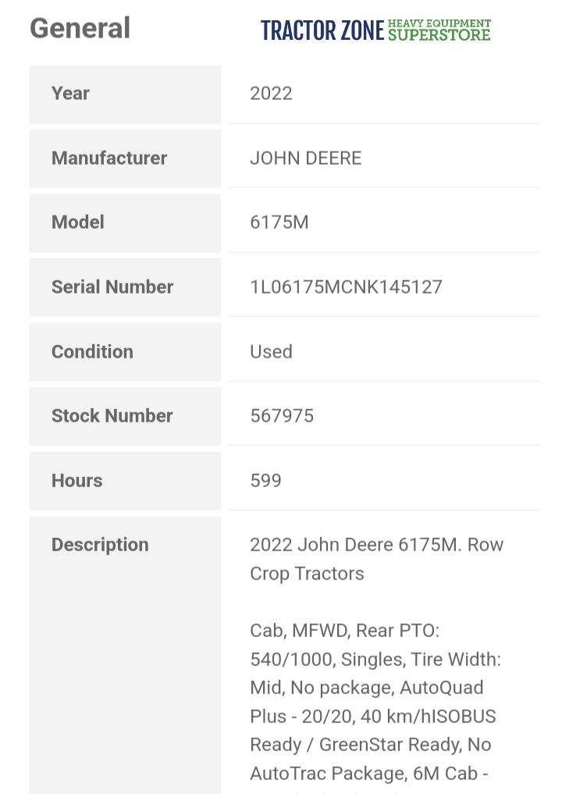Click the 2022 year value
562x794 pixels.
pyautogui.click(x=271, y=94)
